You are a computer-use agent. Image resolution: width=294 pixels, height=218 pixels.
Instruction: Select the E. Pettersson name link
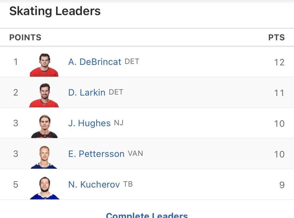point(96,154)
